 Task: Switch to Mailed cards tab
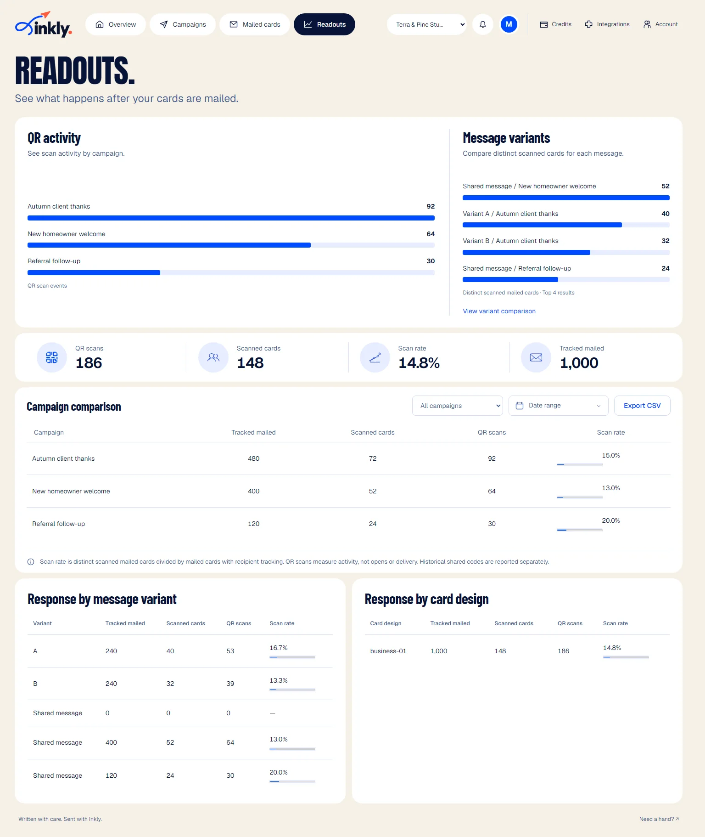click(255, 24)
